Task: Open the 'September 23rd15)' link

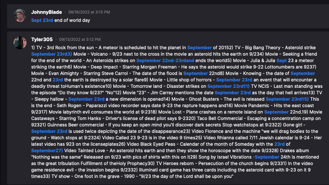Action: click(x=287, y=99)
